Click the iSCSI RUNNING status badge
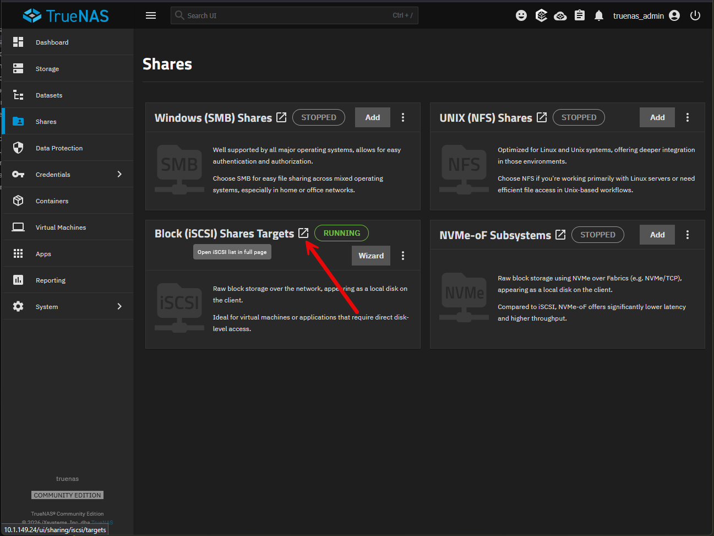 tap(342, 233)
